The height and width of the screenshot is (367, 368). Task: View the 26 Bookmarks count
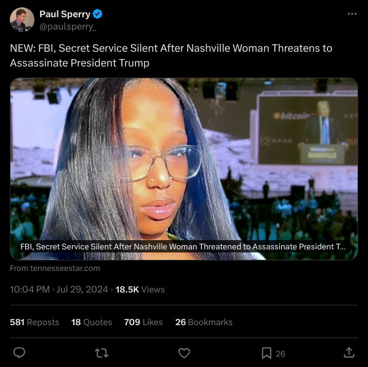[204, 322]
